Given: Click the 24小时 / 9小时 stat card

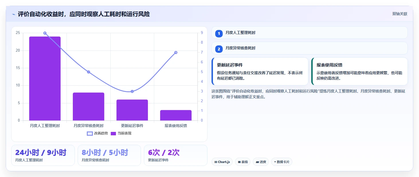Looking at the screenshot, I should click(x=43, y=155).
